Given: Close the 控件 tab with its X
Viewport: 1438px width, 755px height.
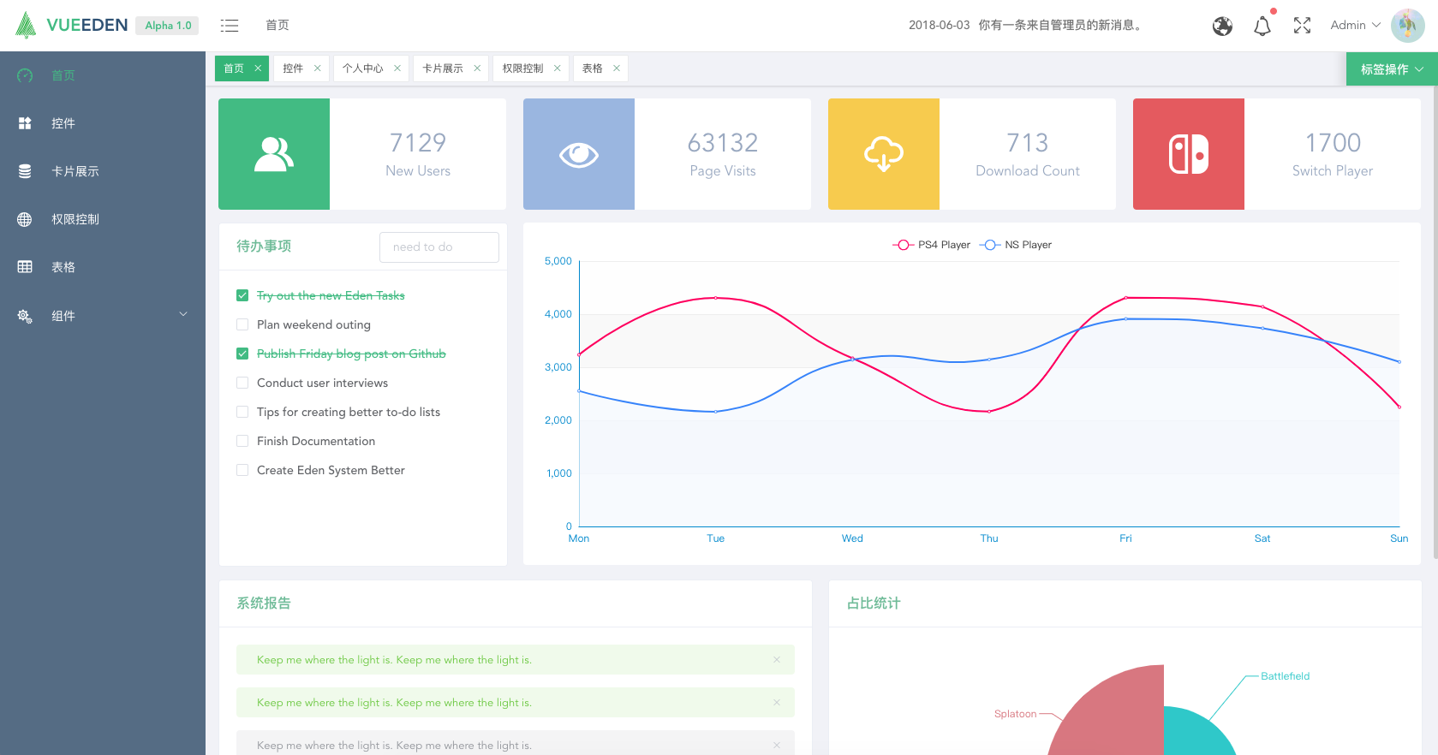Looking at the screenshot, I should (x=317, y=68).
